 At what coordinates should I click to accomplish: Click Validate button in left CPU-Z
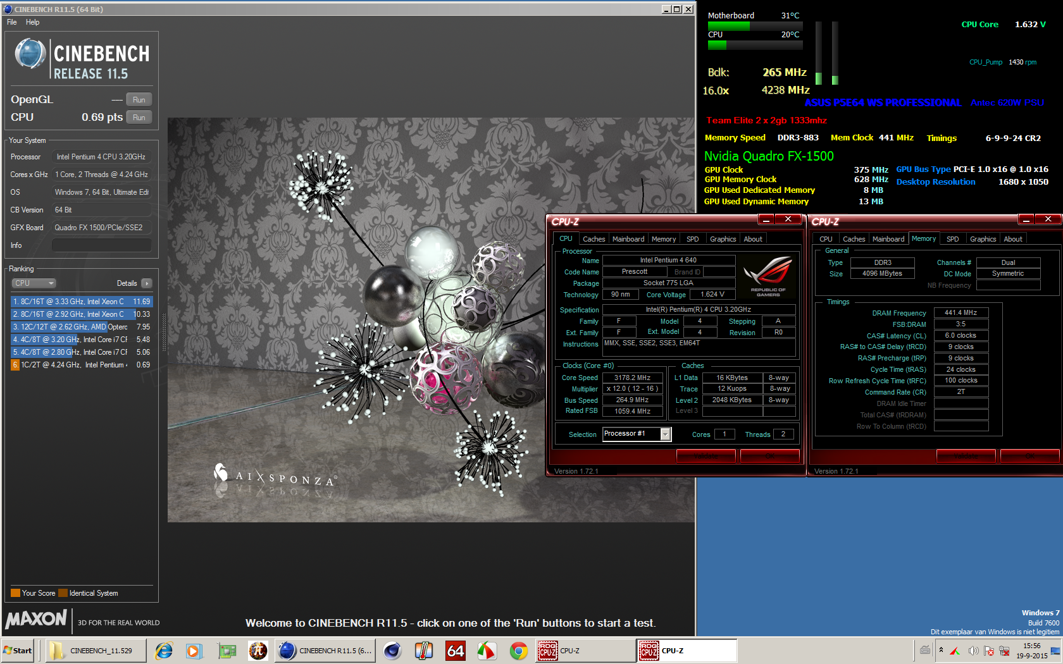coord(706,456)
